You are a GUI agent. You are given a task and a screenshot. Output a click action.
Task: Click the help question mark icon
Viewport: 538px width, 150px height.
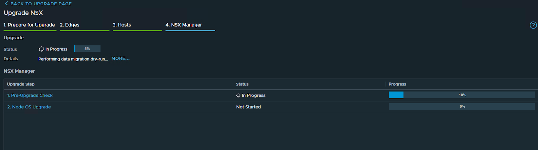(x=533, y=25)
